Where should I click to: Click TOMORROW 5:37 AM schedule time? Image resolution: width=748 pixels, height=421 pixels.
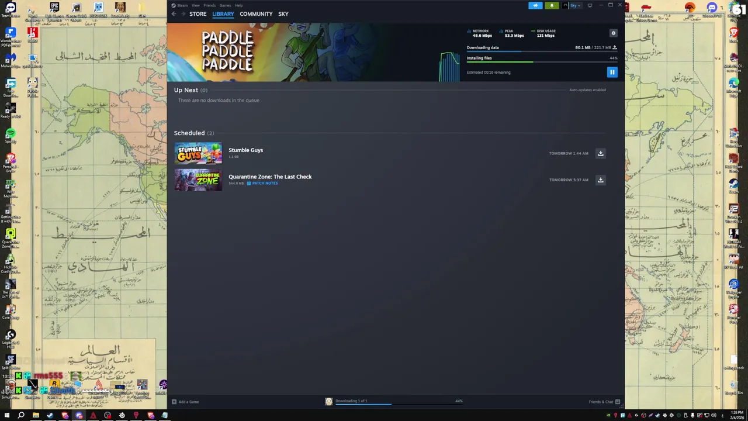[569, 180]
